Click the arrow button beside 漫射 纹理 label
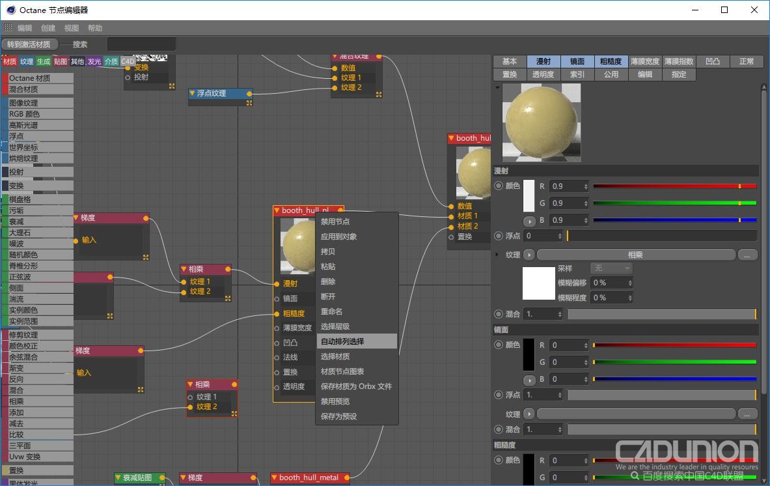The height and width of the screenshot is (486, 770). tap(529, 255)
